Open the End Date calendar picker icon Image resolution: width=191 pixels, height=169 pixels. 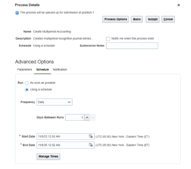91,145
